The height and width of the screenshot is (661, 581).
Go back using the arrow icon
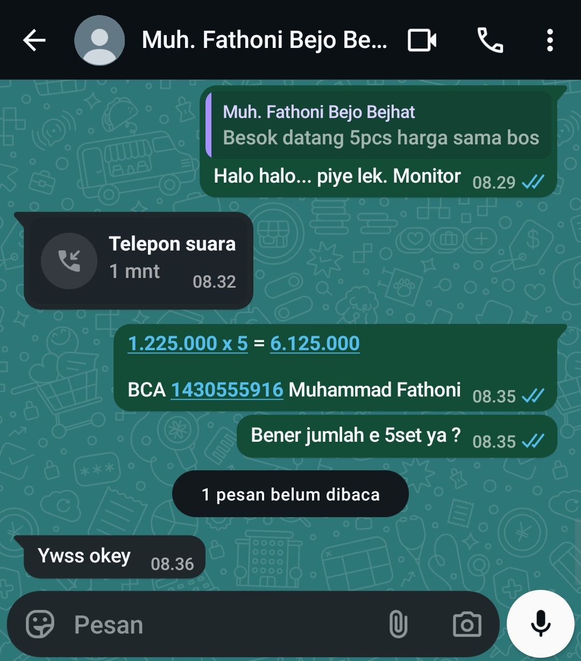point(34,40)
